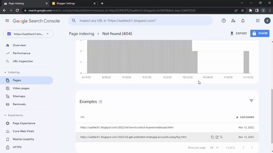Viewport: 273px width, 153px height.
Task: Open the Google account avatar
Action: coord(267,21)
